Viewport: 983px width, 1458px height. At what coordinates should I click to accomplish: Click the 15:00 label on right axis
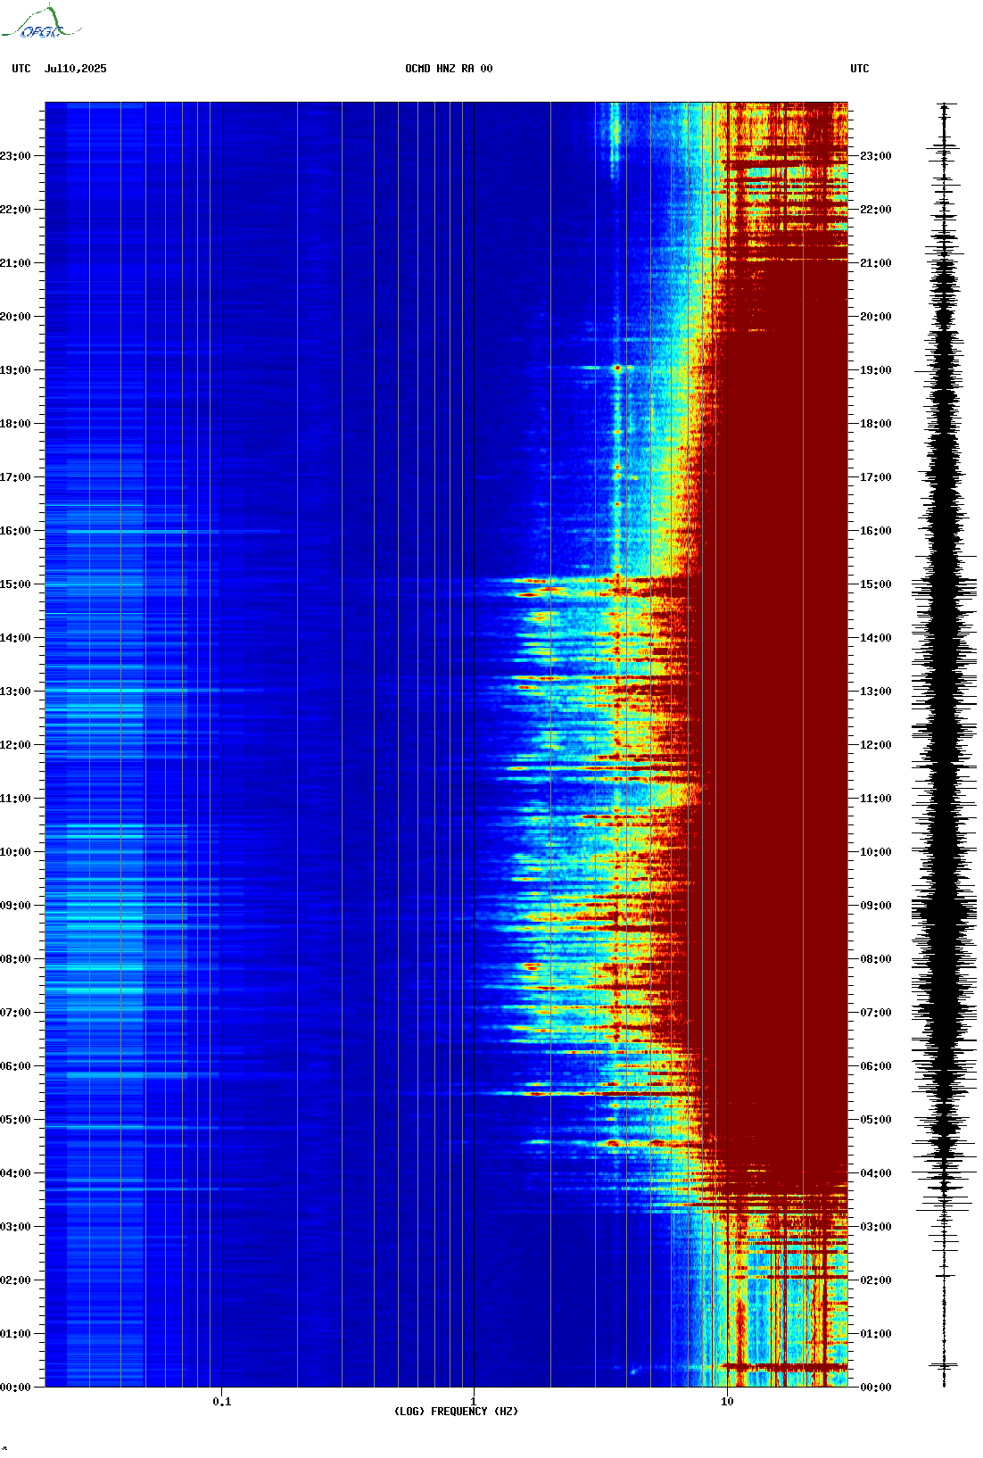pos(876,584)
